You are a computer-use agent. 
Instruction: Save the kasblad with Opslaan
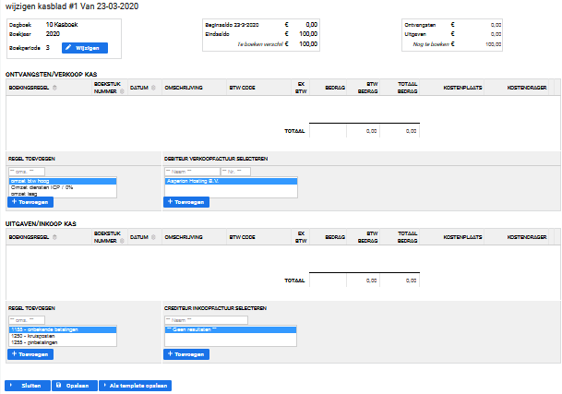pyautogui.click(x=75, y=386)
